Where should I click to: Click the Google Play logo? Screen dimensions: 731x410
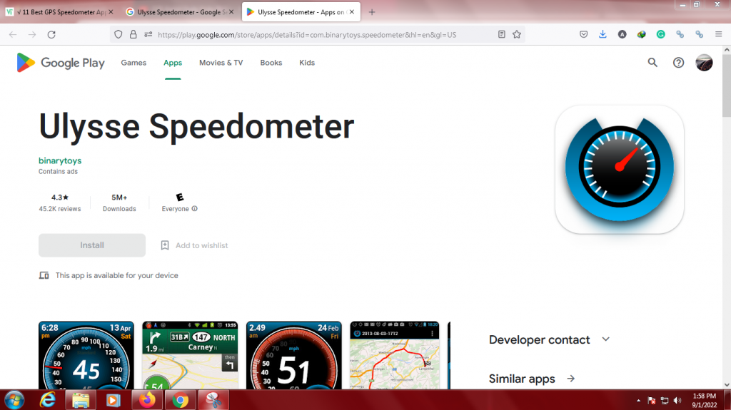[x=61, y=63]
